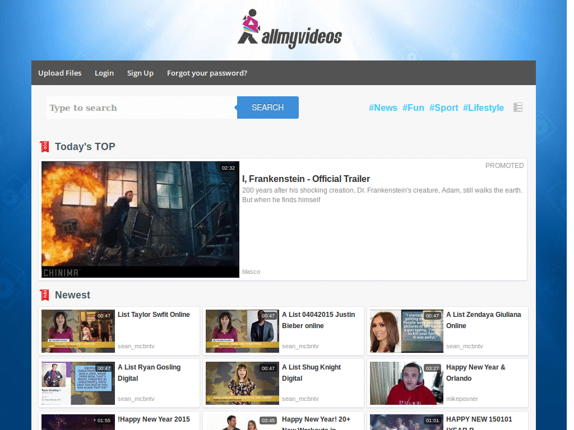Open the Login page
The height and width of the screenshot is (430, 574).
click(104, 73)
